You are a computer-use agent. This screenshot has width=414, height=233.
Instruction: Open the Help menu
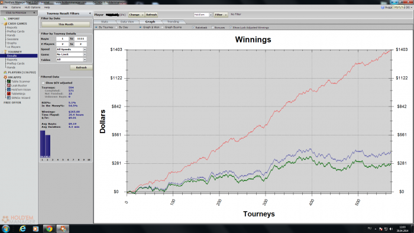47,7
